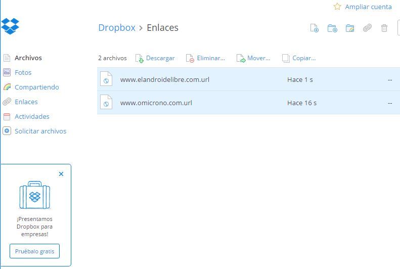This screenshot has width=400, height=269.
Task: Click the share link chain toolbar icon
Action: (367, 28)
